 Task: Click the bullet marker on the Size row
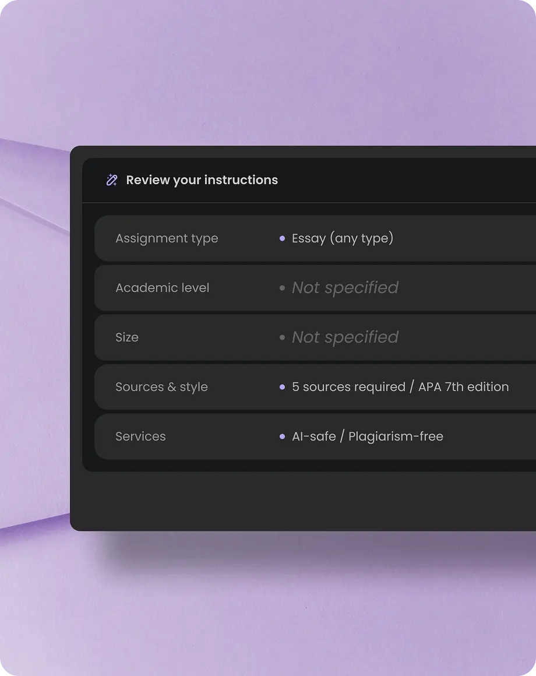282,337
